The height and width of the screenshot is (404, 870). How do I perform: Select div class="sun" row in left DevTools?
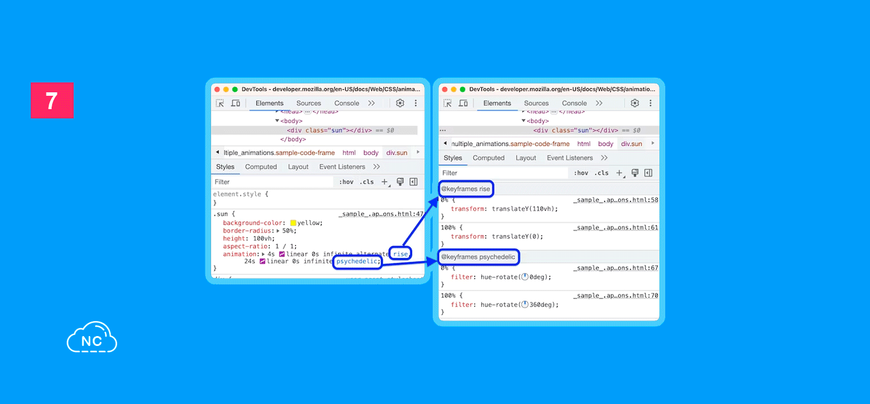(314, 131)
